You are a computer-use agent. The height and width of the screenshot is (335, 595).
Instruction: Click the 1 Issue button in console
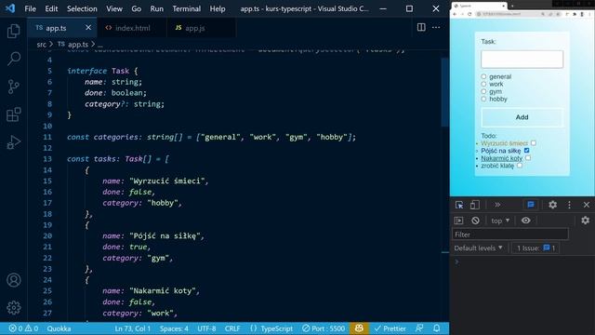point(535,248)
